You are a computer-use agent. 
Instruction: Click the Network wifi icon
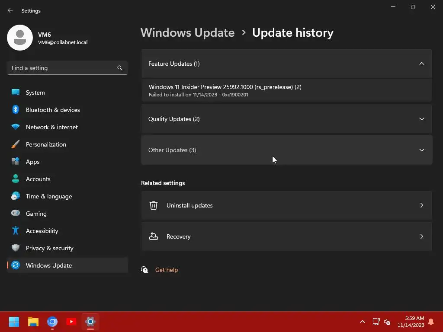coord(16,127)
